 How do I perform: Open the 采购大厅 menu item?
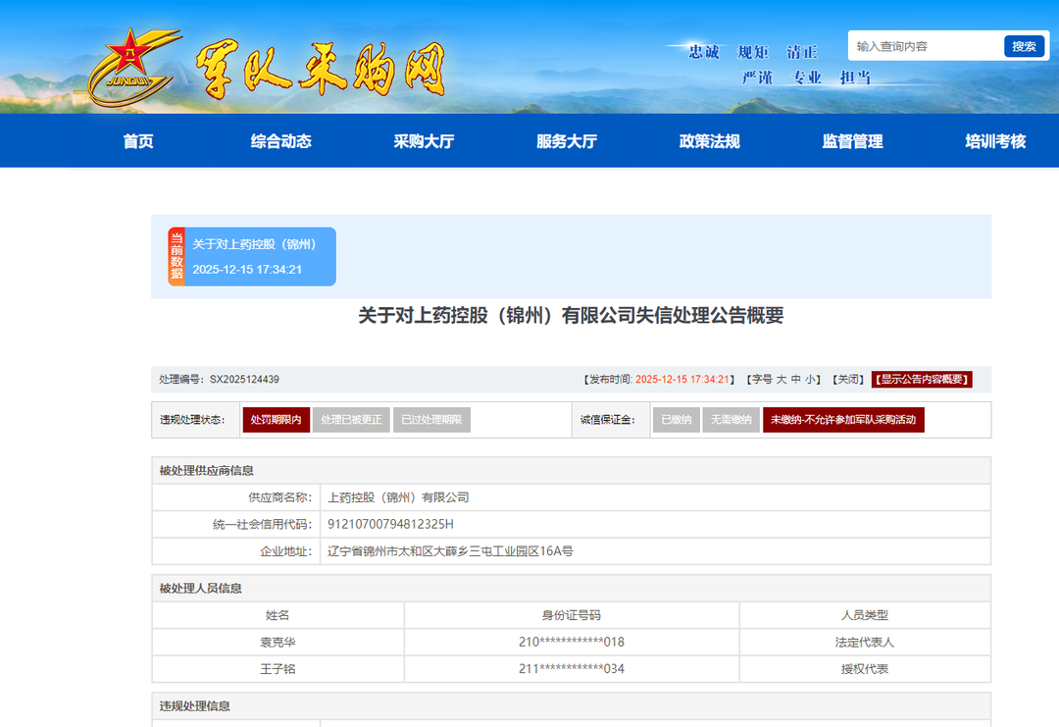pos(424,141)
